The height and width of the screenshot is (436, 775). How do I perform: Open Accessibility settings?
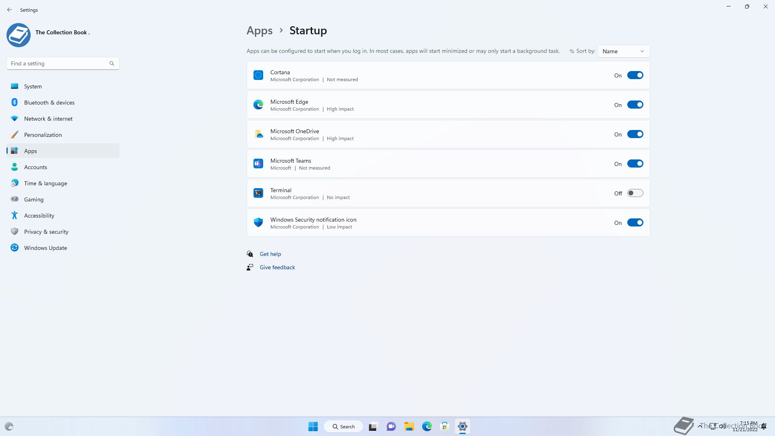click(63, 216)
